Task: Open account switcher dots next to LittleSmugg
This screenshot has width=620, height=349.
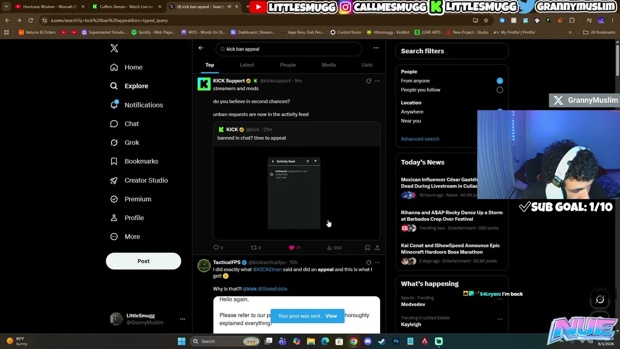Action: pyautogui.click(x=183, y=319)
